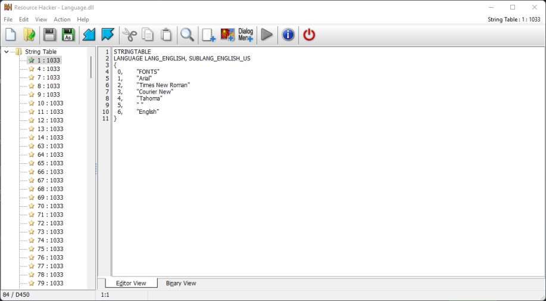
Task: Select tree item 69 : 1033
Action: (x=50, y=197)
